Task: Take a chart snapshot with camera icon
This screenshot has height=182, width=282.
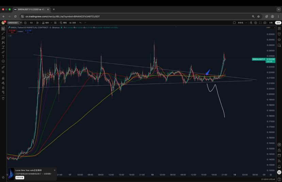Action: click(x=265, y=23)
